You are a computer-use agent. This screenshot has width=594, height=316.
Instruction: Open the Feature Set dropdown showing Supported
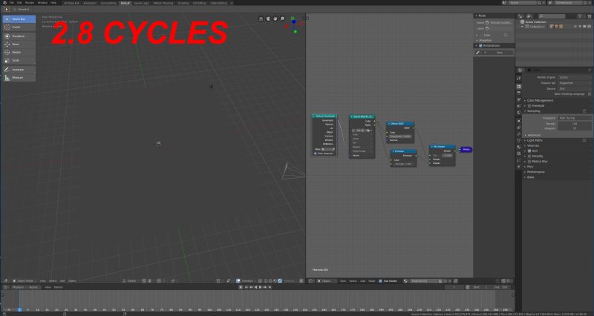click(x=575, y=83)
